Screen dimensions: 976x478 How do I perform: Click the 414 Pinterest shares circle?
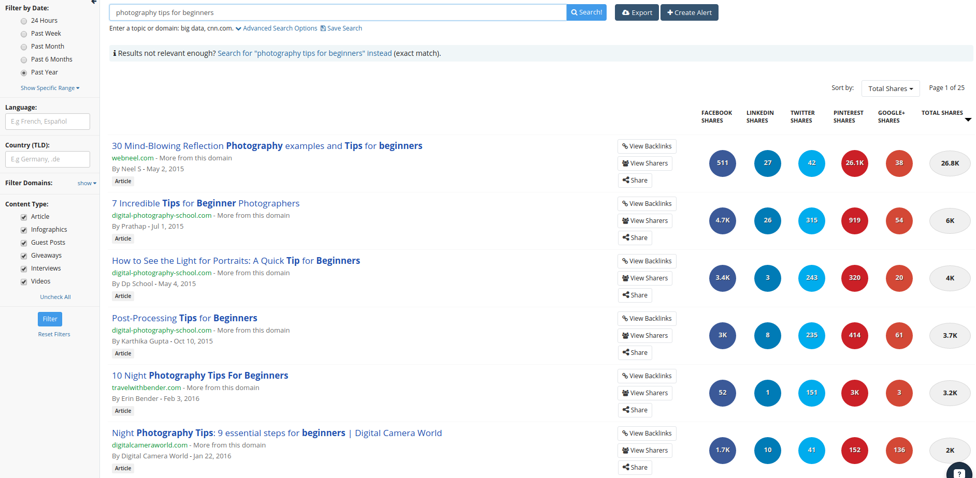pyautogui.click(x=854, y=335)
